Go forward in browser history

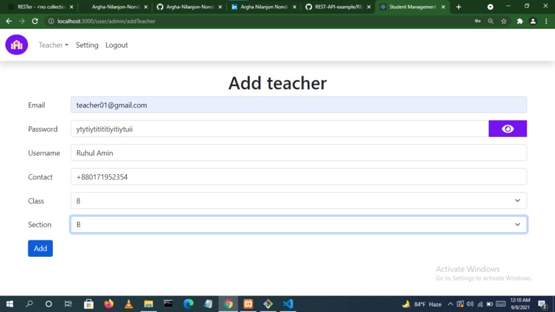click(x=22, y=21)
